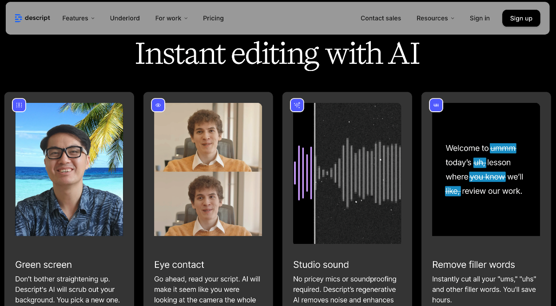
Task: Click the upper eye contact video frame
Action: [208, 137]
